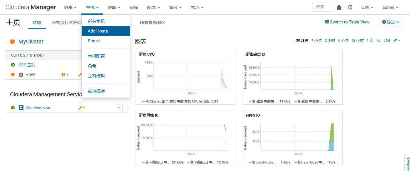Open the 管理 dropdown menu
Image resolution: width=410 pixels, height=171 pixels.
coord(197,7)
